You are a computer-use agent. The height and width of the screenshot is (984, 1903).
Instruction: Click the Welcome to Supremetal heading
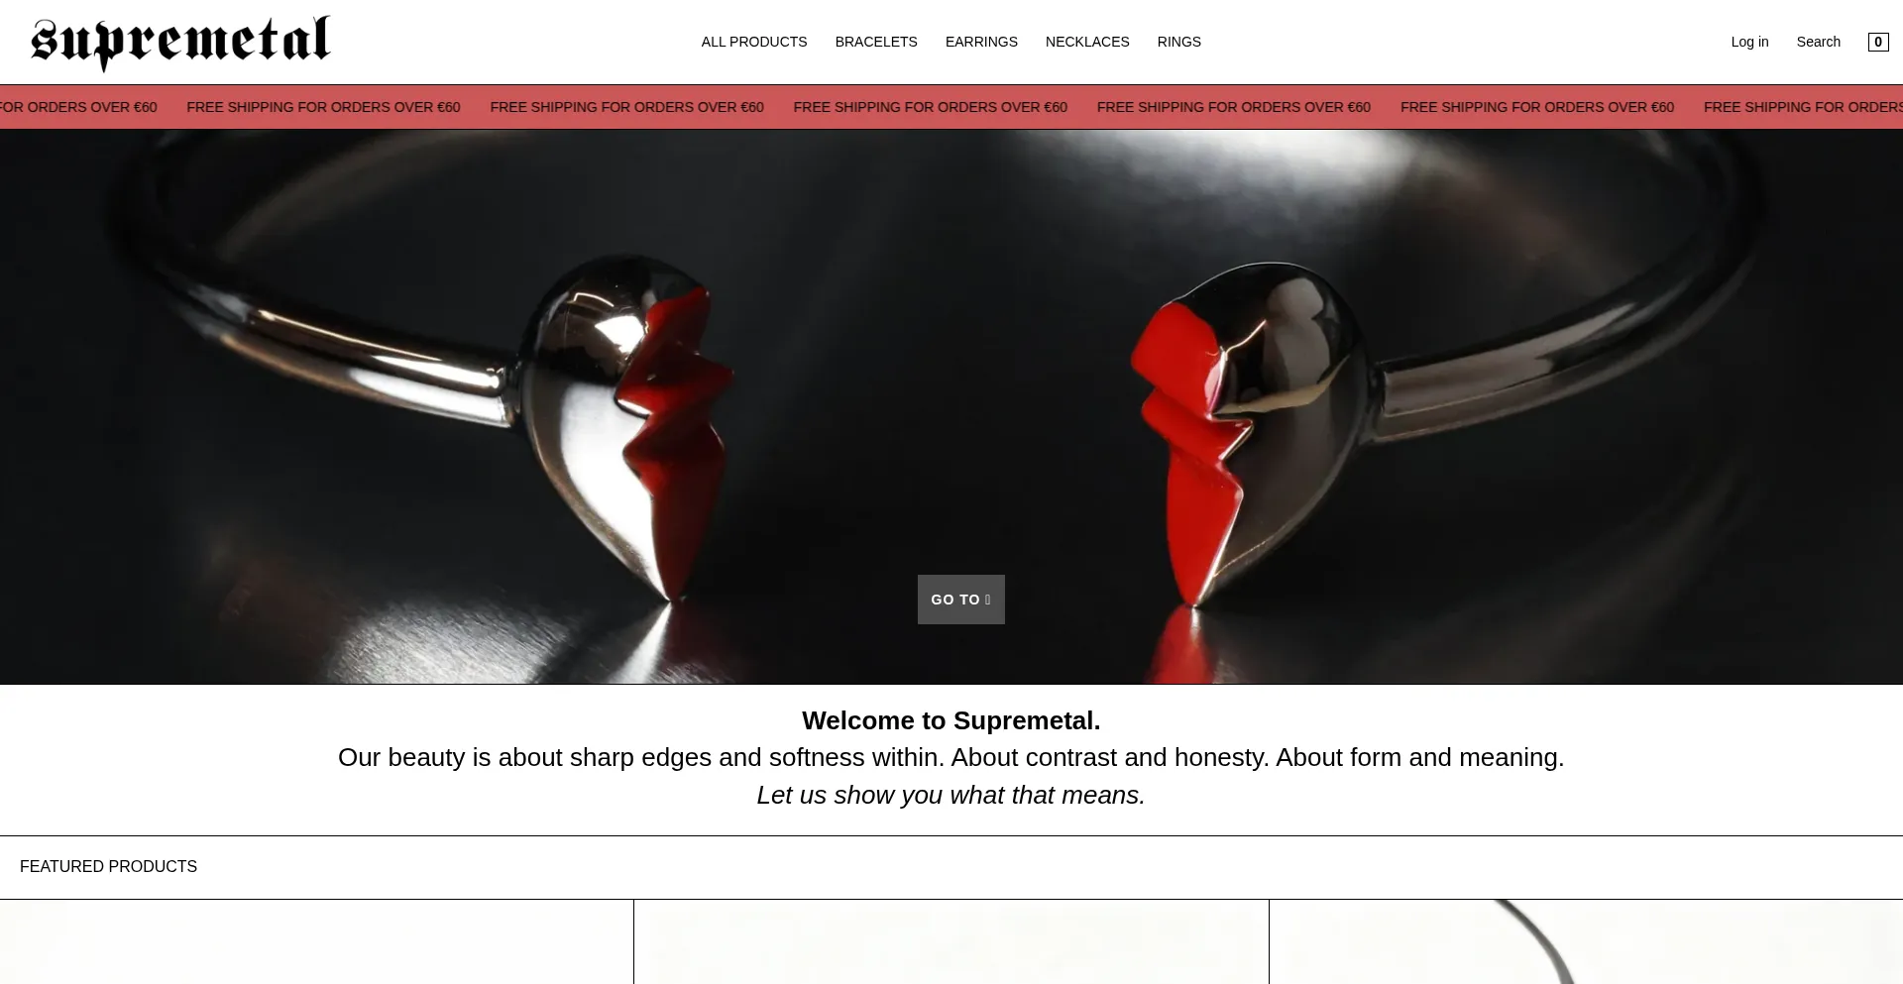(951, 720)
